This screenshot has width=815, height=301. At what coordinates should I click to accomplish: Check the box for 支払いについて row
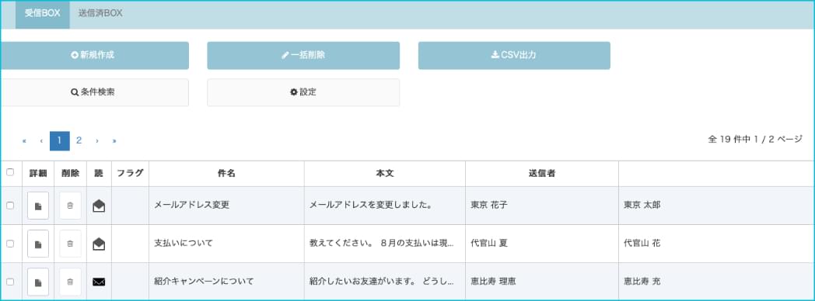(x=10, y=244)
